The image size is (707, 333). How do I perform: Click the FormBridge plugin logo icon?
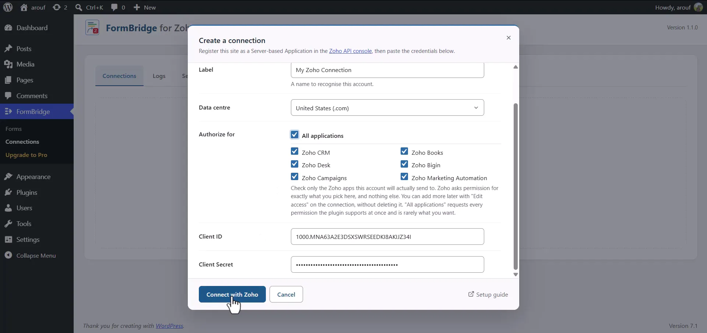point(92,28)
